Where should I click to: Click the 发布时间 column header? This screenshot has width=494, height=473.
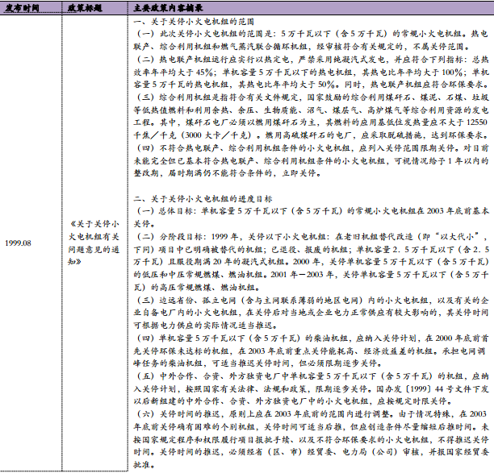coord(23,7)
